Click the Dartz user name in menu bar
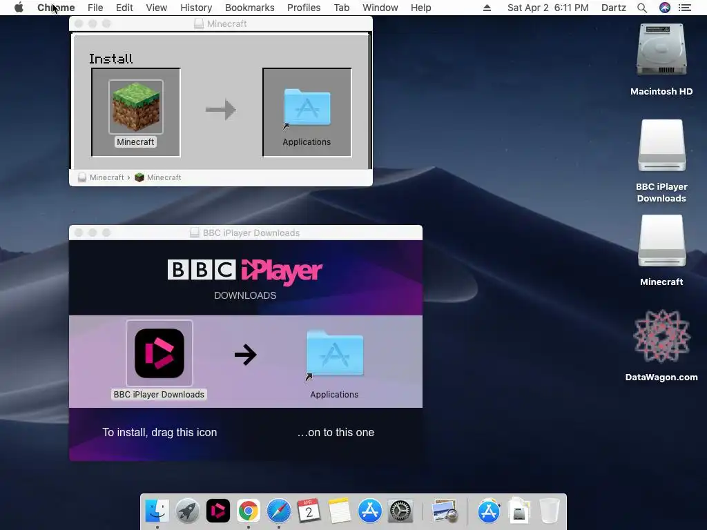This screenshot has height=530, width=707. [x=614, y=8]
